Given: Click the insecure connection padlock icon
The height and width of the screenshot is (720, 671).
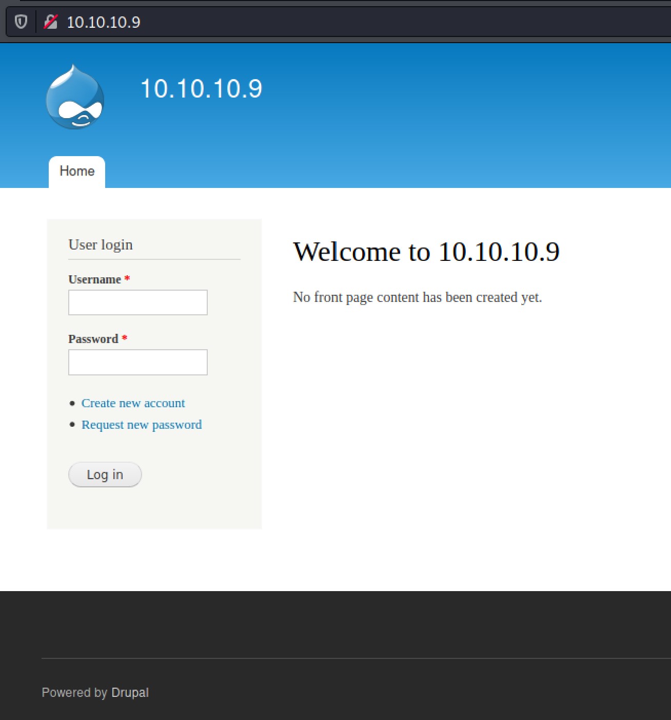Looking at the screenshot, I should pos(50,22).
